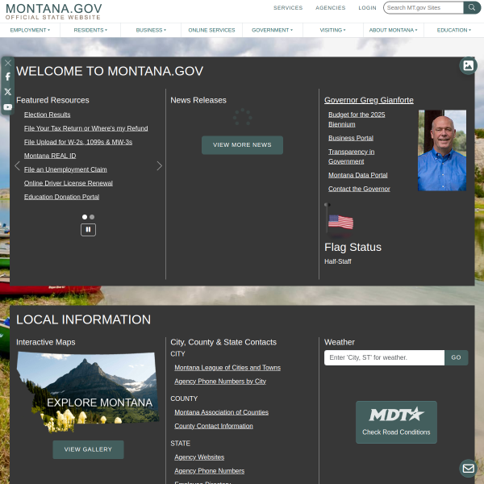This screenshot has width=484, height=484.
Task: Open Online Driver License Renewal link
Action: pyautogui.click(x=69, y=183)
